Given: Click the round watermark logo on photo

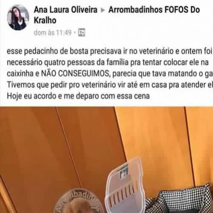Looking at the screenshot, I should [79, 201].
